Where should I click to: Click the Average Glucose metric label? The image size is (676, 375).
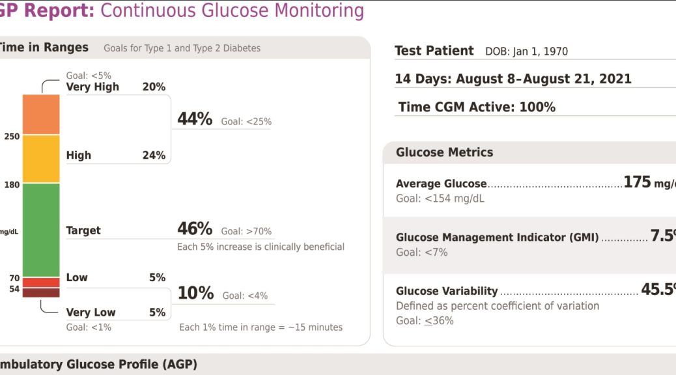click(441, 184)
